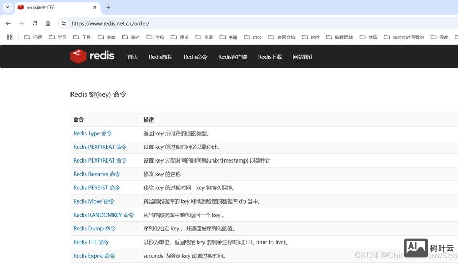Click description 移除 key 的过期时间

(189, 188)
